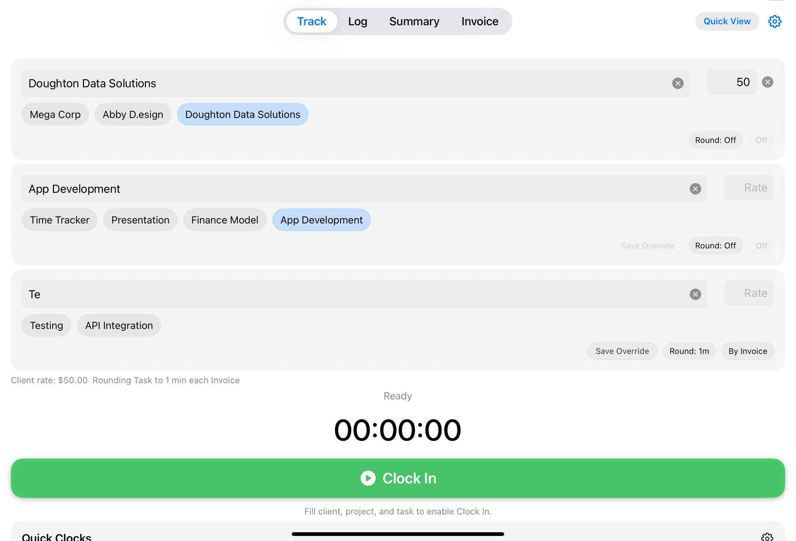
Task: Toggle rounding off for the client row
Action: pos(715,140)
